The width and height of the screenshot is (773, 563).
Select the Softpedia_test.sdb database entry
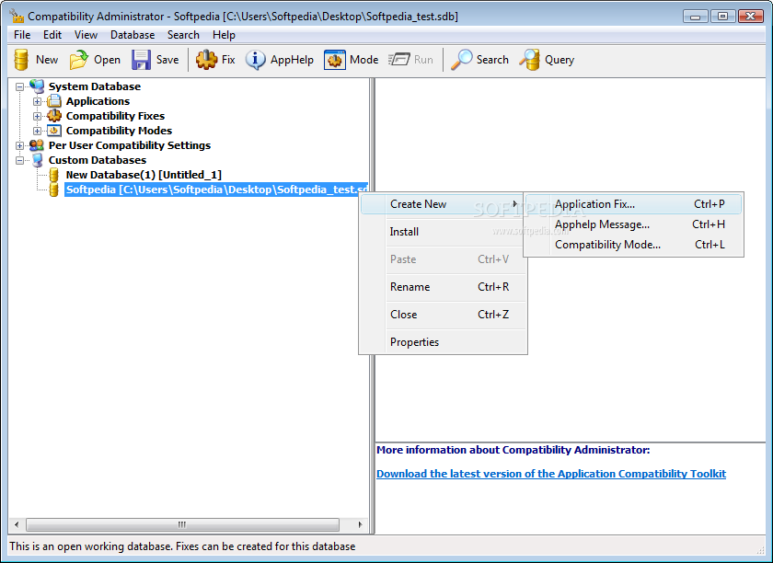216,190
